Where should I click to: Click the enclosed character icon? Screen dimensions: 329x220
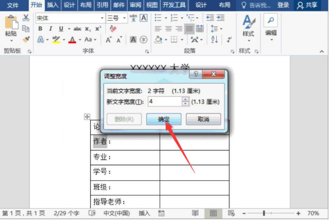point(144,39)
